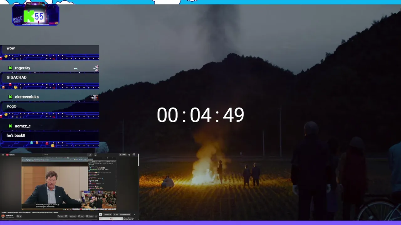Image resolution: width=401 pixels, height=225 pixels.
Task: Open the YouTube account avatar menu
Action: [x=134, y=155]
